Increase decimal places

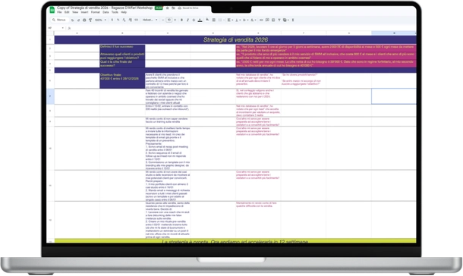(x=131, y=20)
